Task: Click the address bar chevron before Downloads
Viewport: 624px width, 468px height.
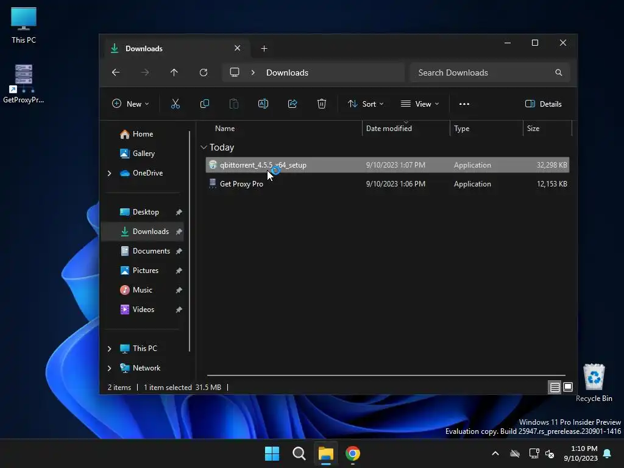Action: point(253,73)
